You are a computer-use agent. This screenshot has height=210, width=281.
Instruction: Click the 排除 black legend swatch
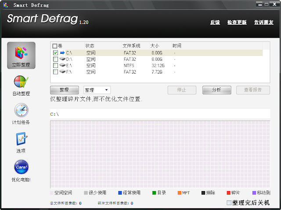tap(203, 193)
